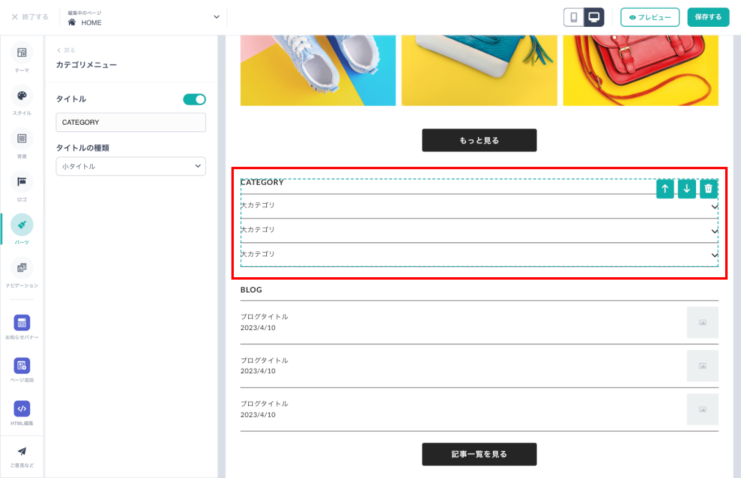This screenshot has height=478, width=741.
Task: Open the HTML編集 code icon
Action: tap(22, 409)
